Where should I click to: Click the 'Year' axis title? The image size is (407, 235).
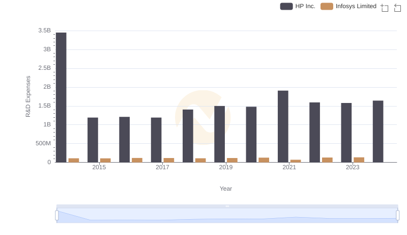226,189
